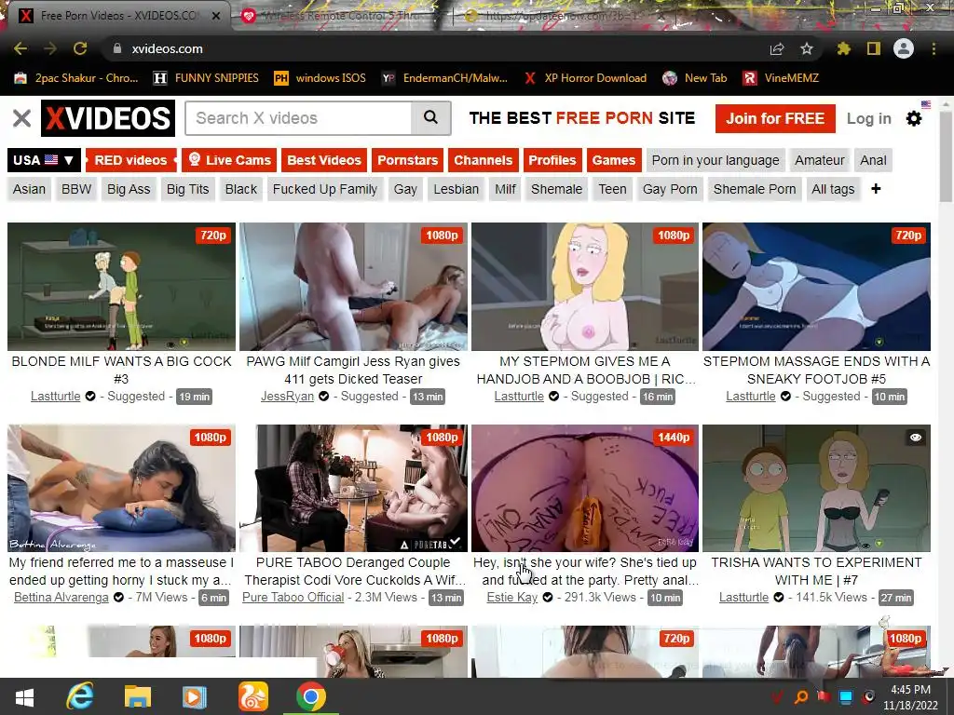Launch Internet Explorer from the taskbar

pos(80,696)
